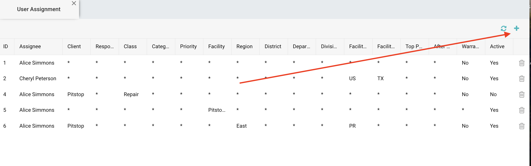The image size is (531, 166).
Task: Close the User Assignment tab
Action: pos(74,3)
